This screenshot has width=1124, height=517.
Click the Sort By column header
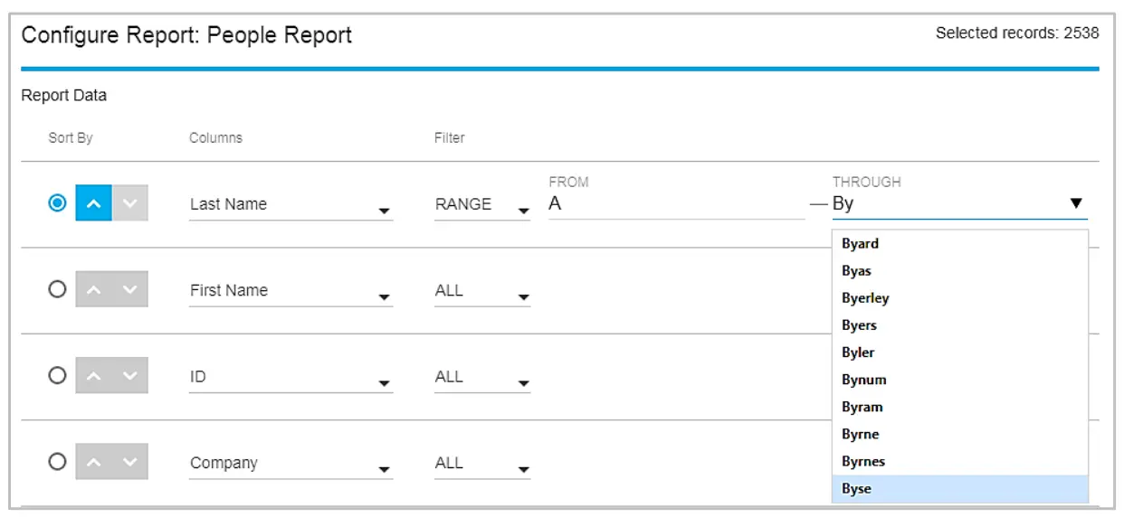71,138
